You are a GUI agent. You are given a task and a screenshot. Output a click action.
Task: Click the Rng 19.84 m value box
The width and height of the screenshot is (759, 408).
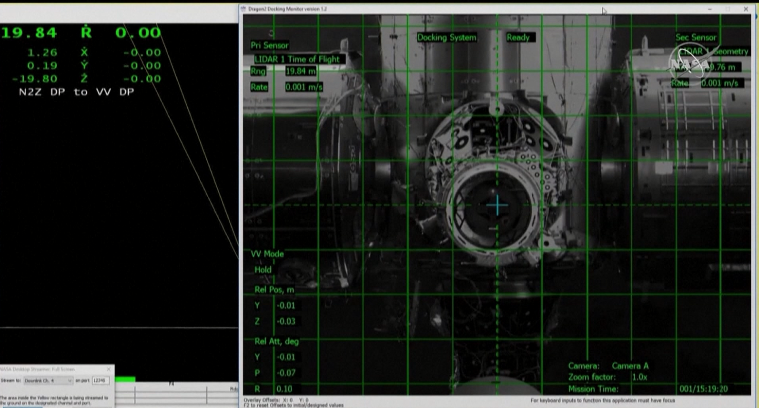coord(301,71)
